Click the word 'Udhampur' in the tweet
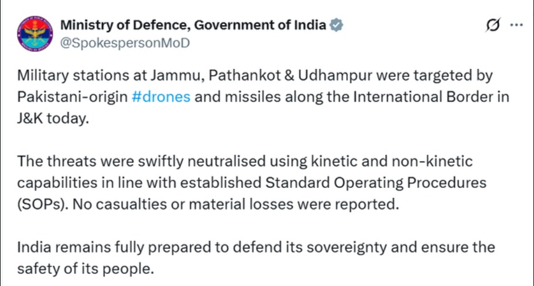The width and height of the screenshot is (534, 286). coord(335,75)
